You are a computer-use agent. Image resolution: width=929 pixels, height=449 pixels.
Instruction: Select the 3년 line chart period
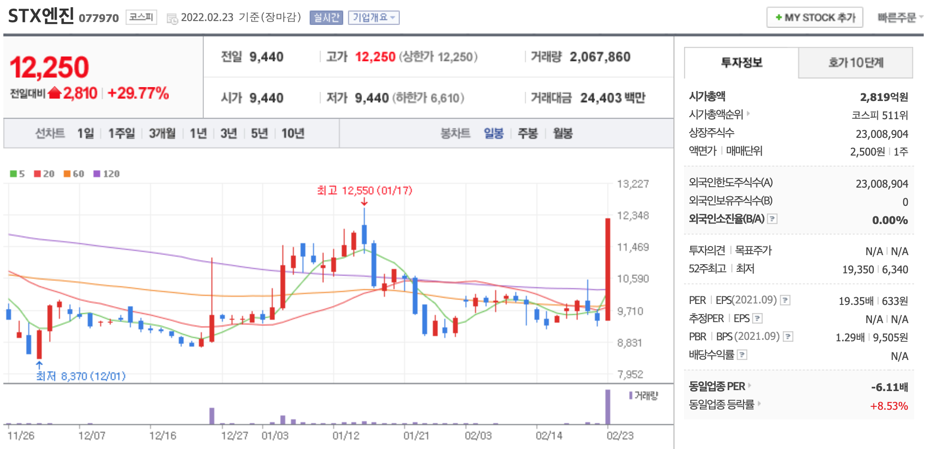pyautogui.click(x=229, y=133)
